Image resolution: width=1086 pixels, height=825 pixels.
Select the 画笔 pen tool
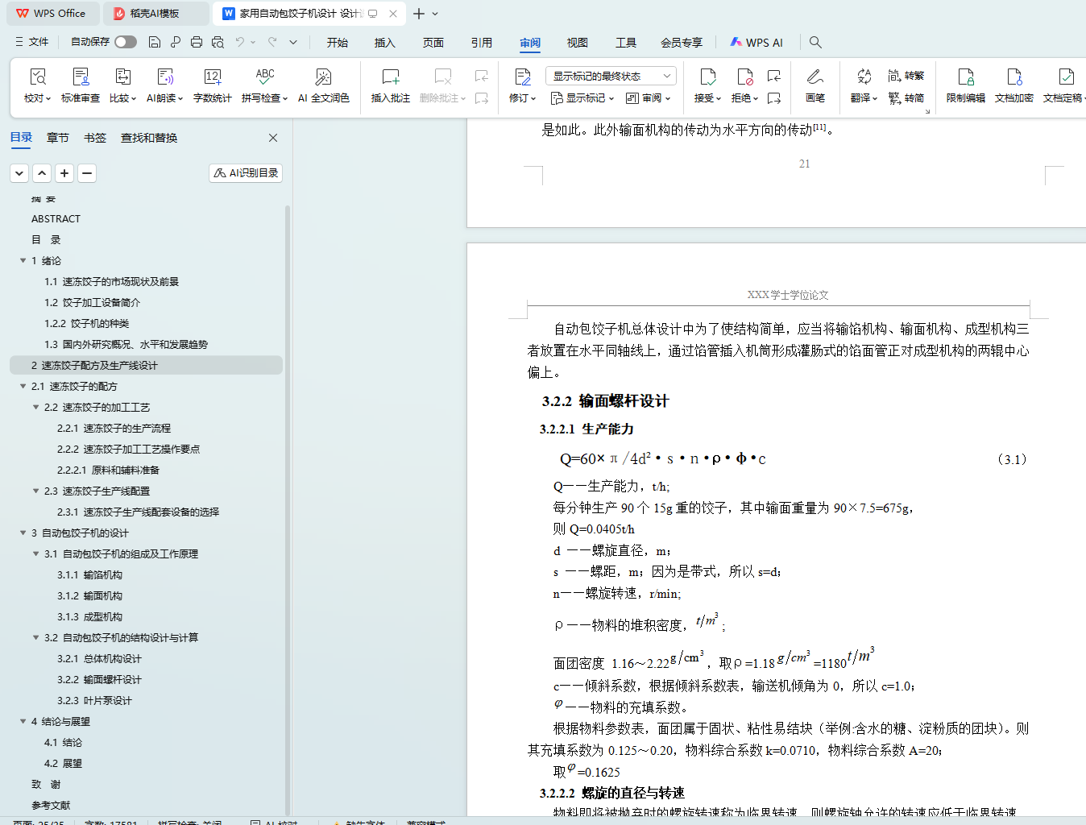tap(814, 85)
